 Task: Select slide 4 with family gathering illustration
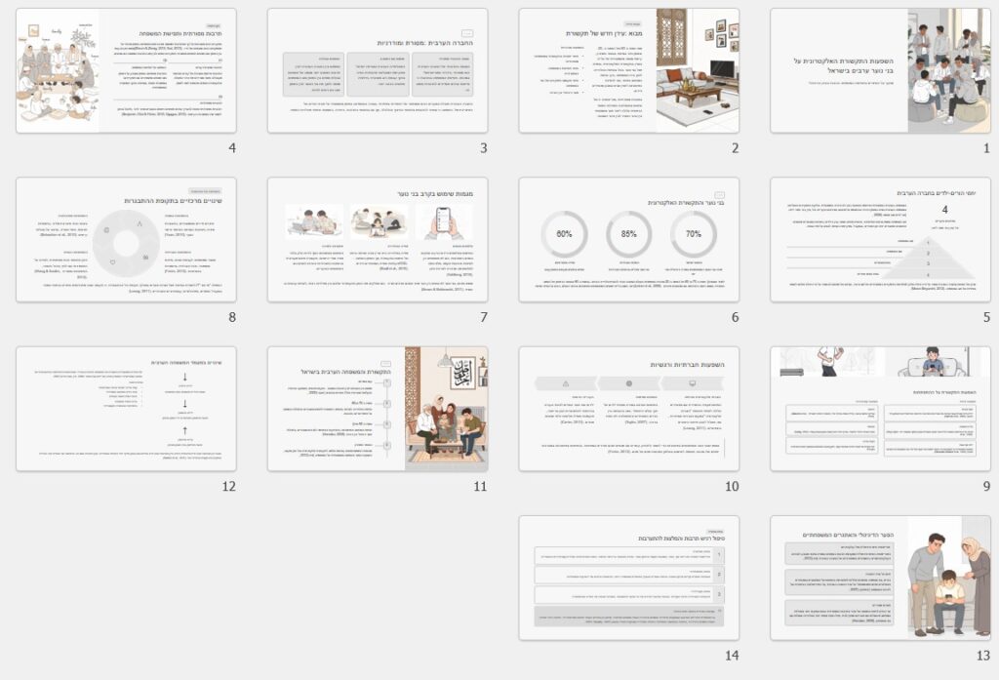click(x=126, y=71)
